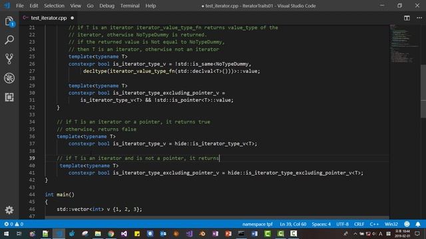Click the comment text on line 39
This screenshot has width=426, height=239.
[x=138, y=158]
